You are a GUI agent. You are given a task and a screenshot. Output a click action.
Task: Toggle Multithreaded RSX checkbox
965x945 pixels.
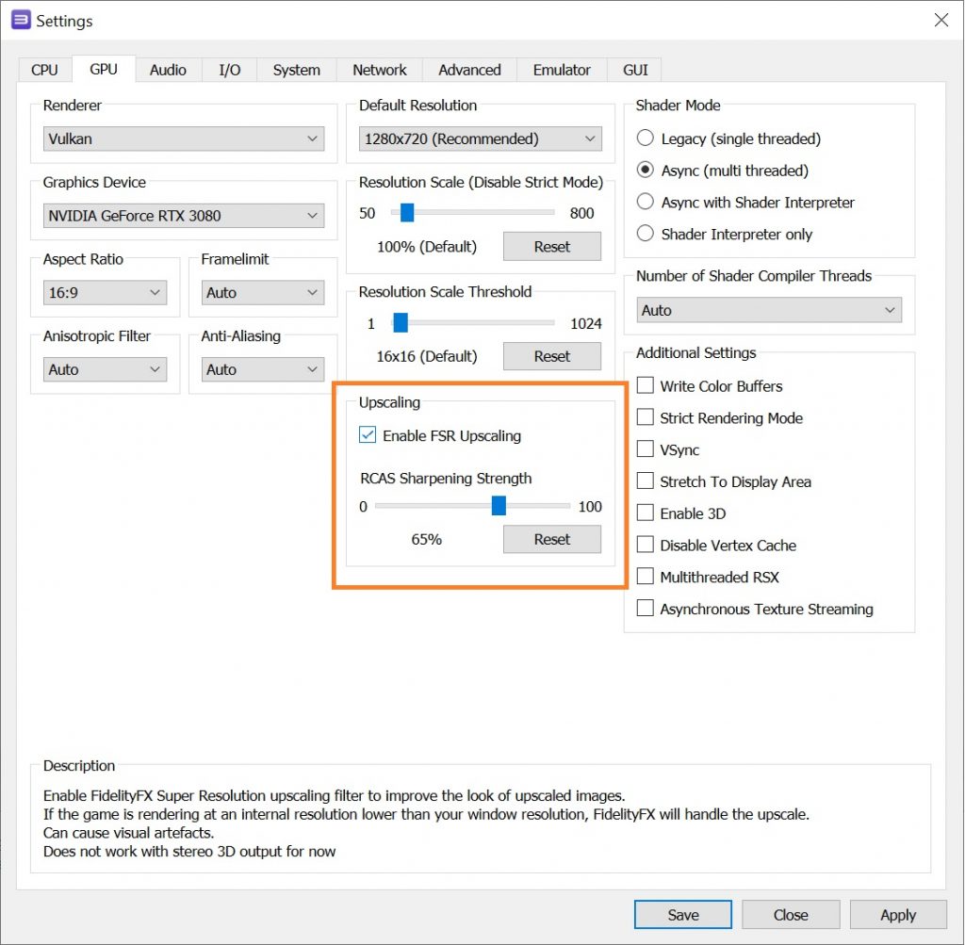pos(645,577)
